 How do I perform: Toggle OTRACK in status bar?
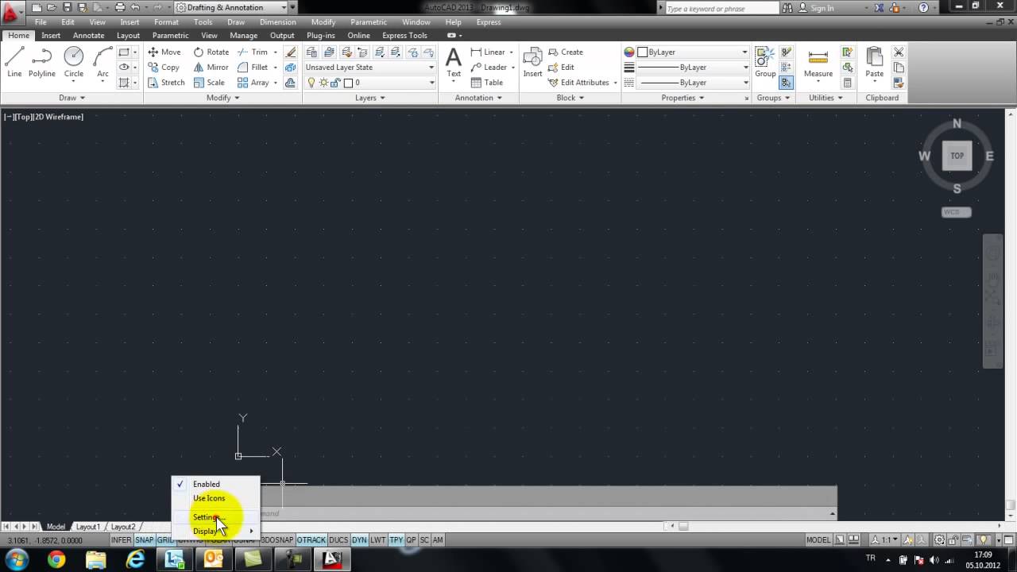pyautogui.click(x=311, y=540)
